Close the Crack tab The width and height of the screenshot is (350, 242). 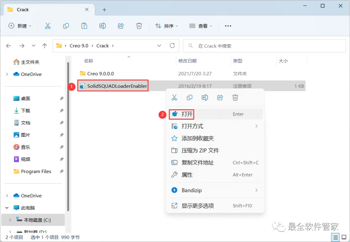pyautogui.click(x=87, y=10)
